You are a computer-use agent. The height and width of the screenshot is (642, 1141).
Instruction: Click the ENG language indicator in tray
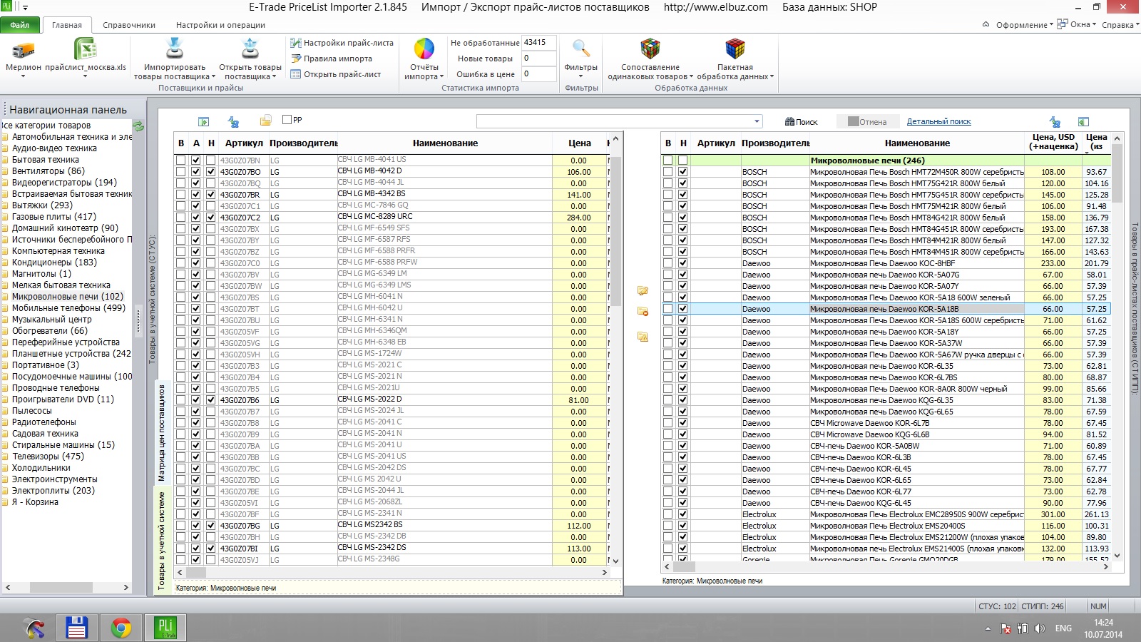1063,628
